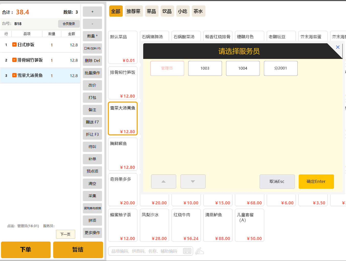Expand the 排骨焖竹笋饭 row arrow icon
Screen dimensions: 346x261
(x=14, y=60)
